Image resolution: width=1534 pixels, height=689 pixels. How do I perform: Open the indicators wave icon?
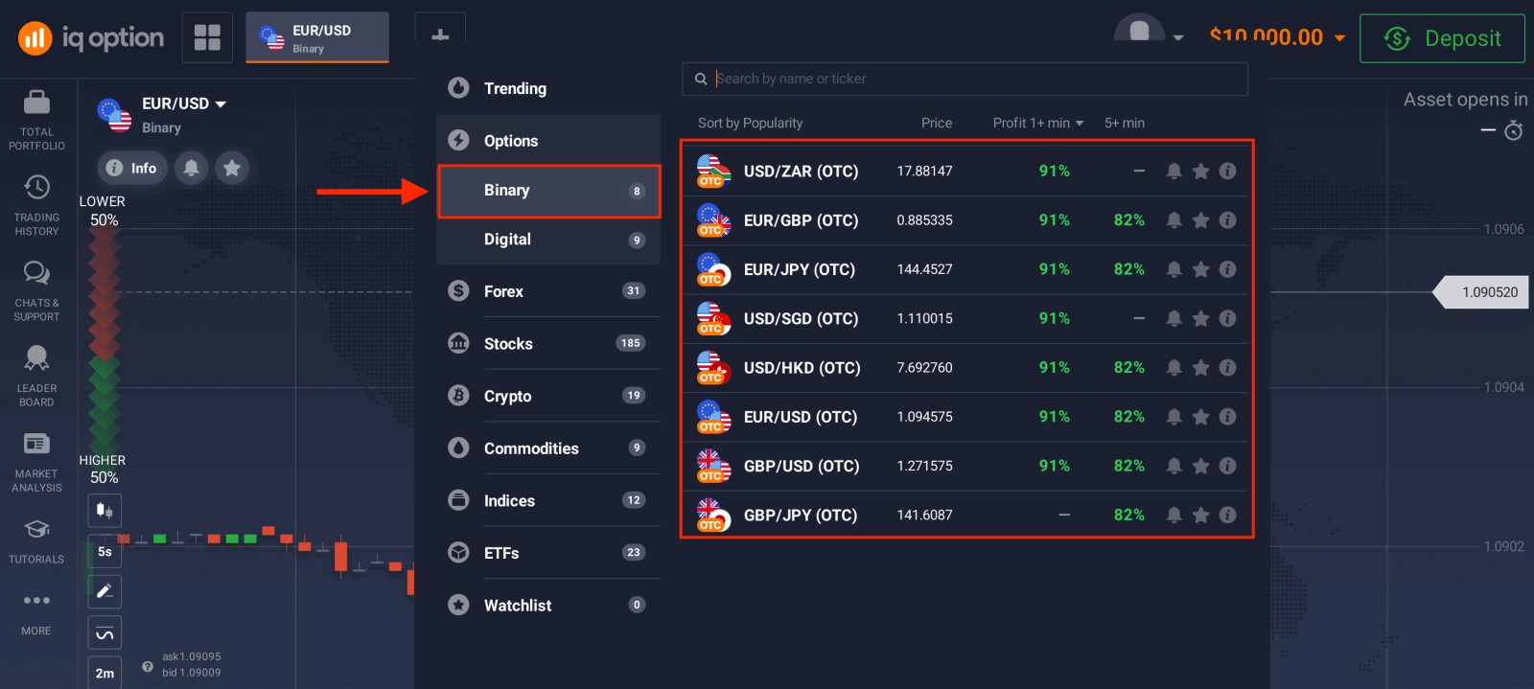point(105,632)
